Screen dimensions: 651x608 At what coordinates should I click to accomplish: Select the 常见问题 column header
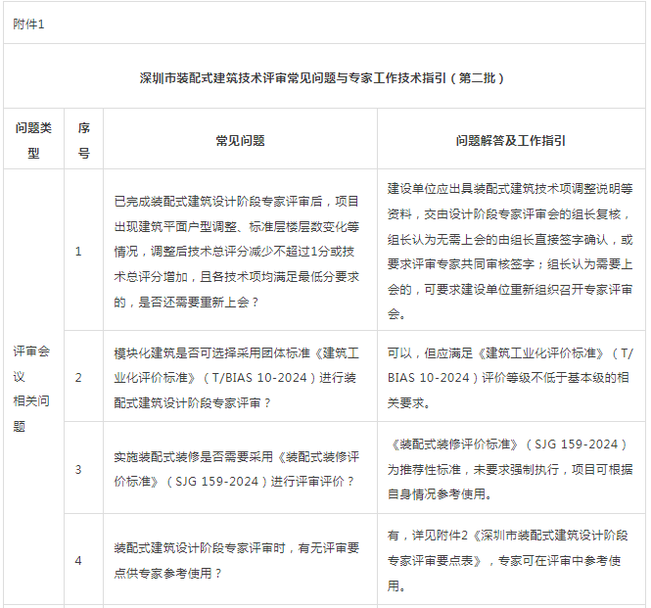point(240,140)
